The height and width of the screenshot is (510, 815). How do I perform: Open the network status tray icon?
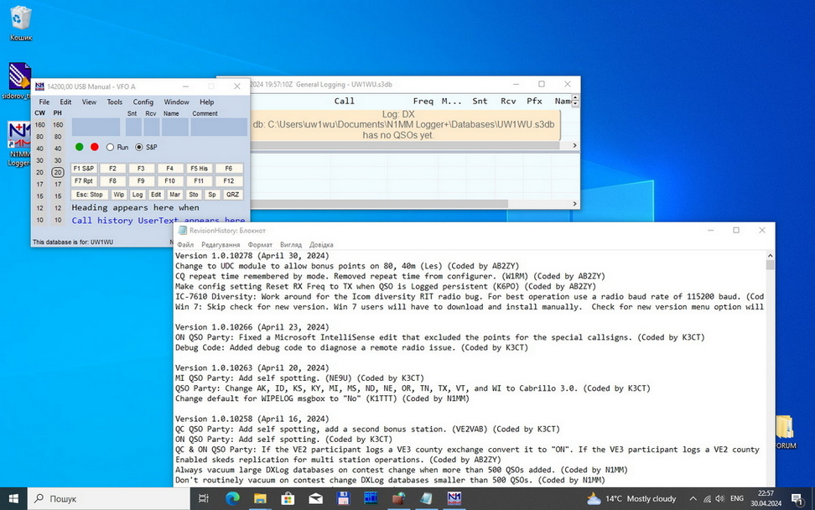[x=707, y=498]
